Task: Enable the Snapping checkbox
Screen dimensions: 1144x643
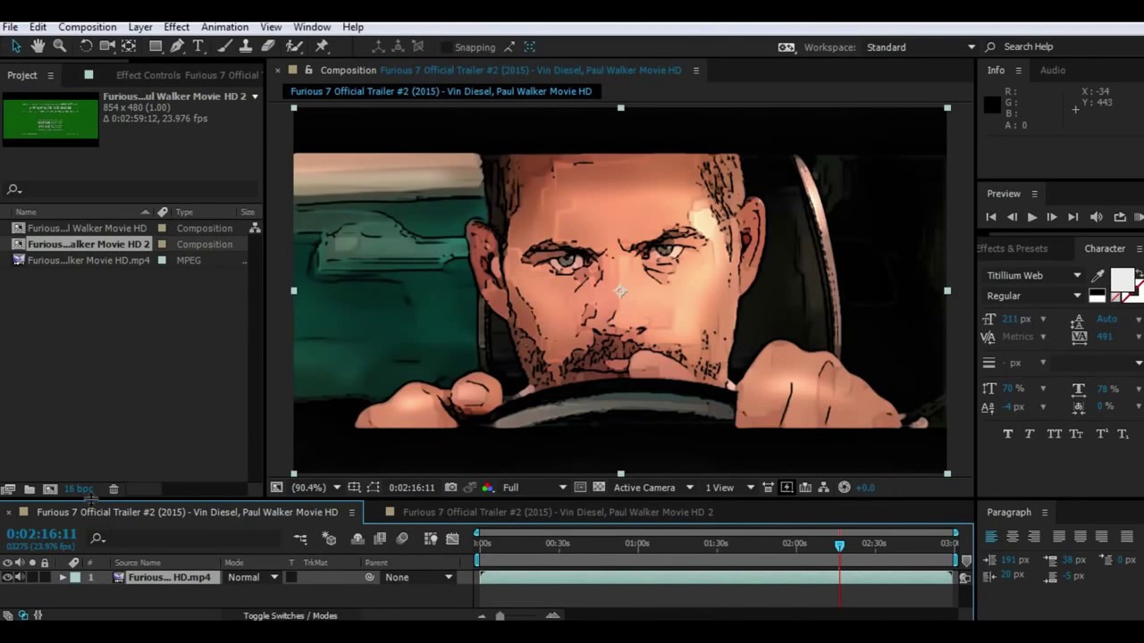Action: point(446,47)
